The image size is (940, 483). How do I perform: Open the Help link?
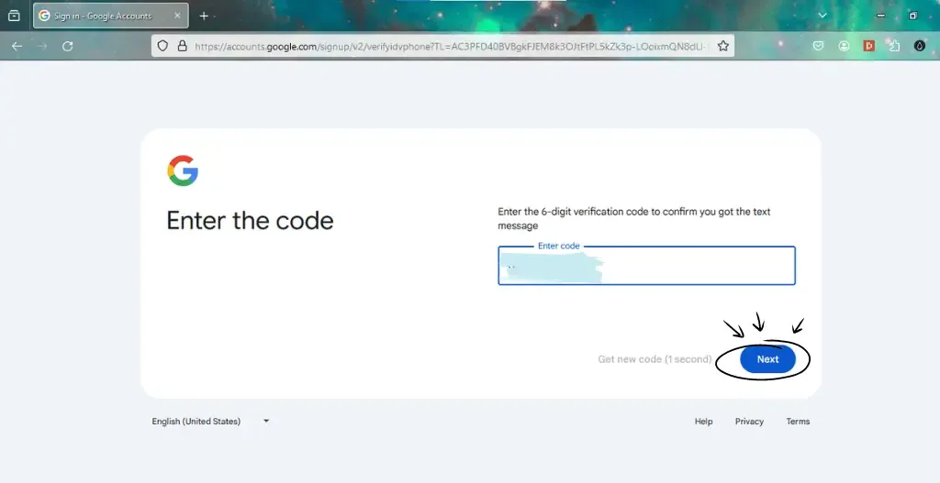pos(703,422)
